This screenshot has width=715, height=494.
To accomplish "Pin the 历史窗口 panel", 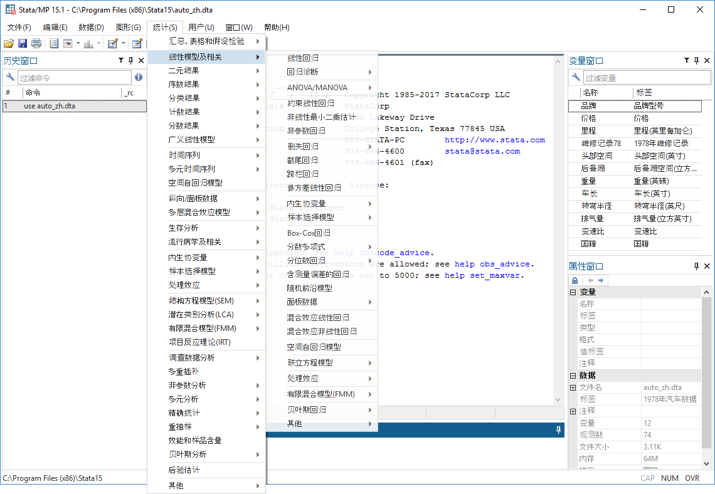I will coord(131,60).
